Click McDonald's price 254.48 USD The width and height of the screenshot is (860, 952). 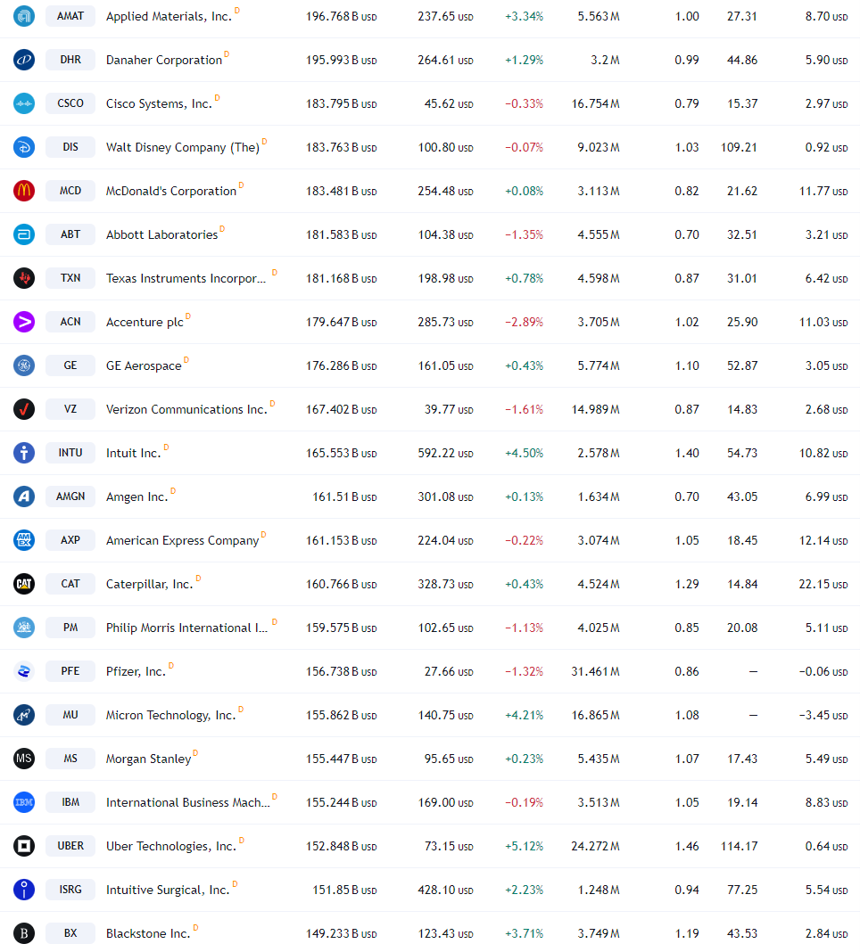click(445, 192)
